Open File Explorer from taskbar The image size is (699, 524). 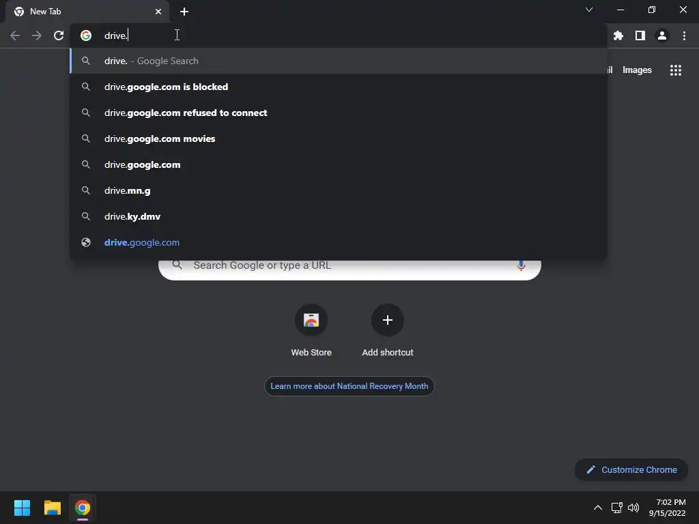[52, 508]
